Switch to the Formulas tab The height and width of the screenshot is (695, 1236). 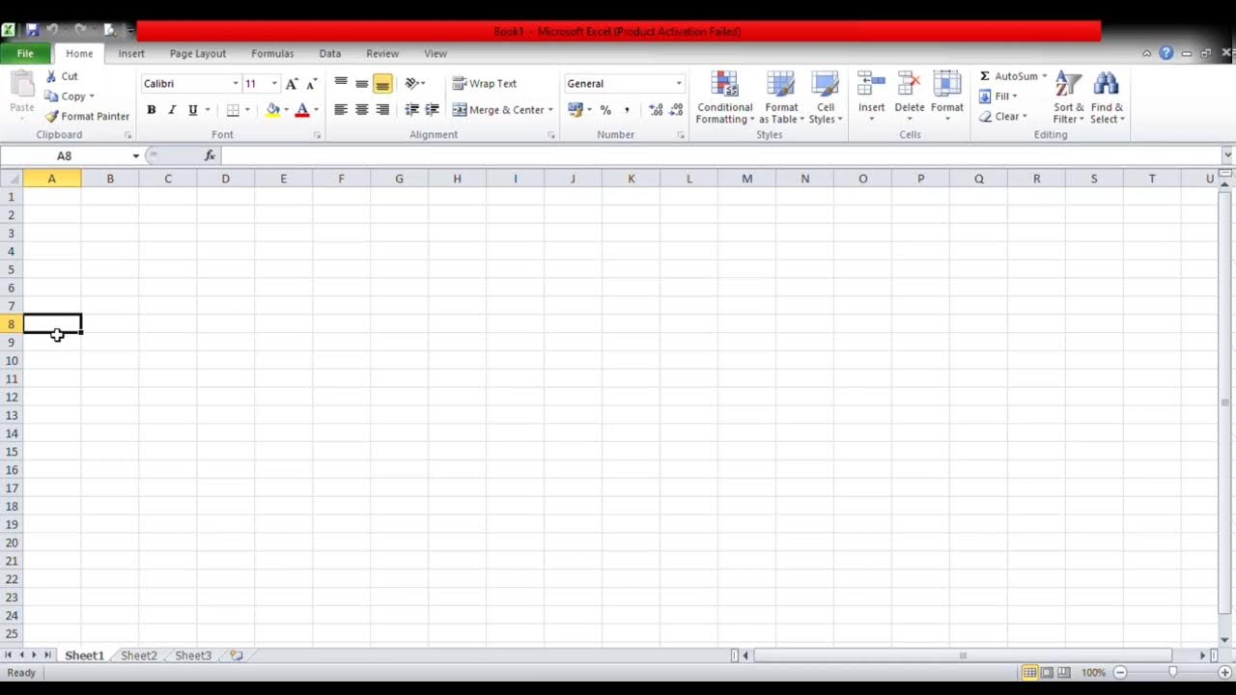(272, 54)
